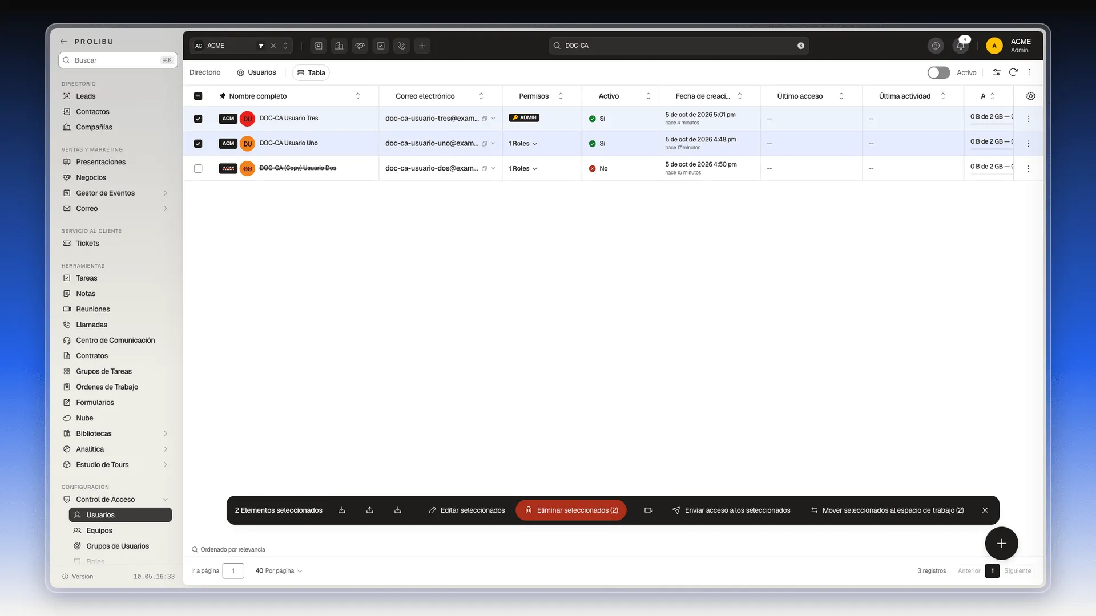
Task: Click Enviar acceso a los seleccionados
Action: (731, 510)
